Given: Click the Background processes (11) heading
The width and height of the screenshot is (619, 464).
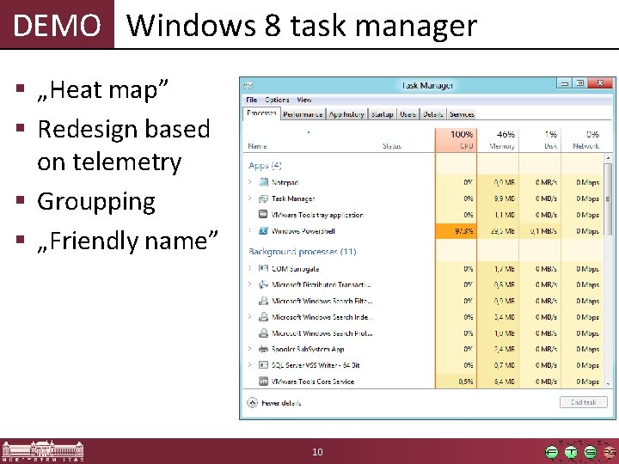Looking at the screenshot, I should (303, 251).
